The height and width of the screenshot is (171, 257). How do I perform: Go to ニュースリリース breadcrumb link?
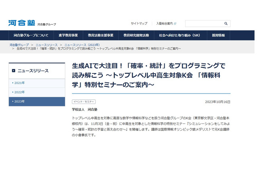[47, 45]
